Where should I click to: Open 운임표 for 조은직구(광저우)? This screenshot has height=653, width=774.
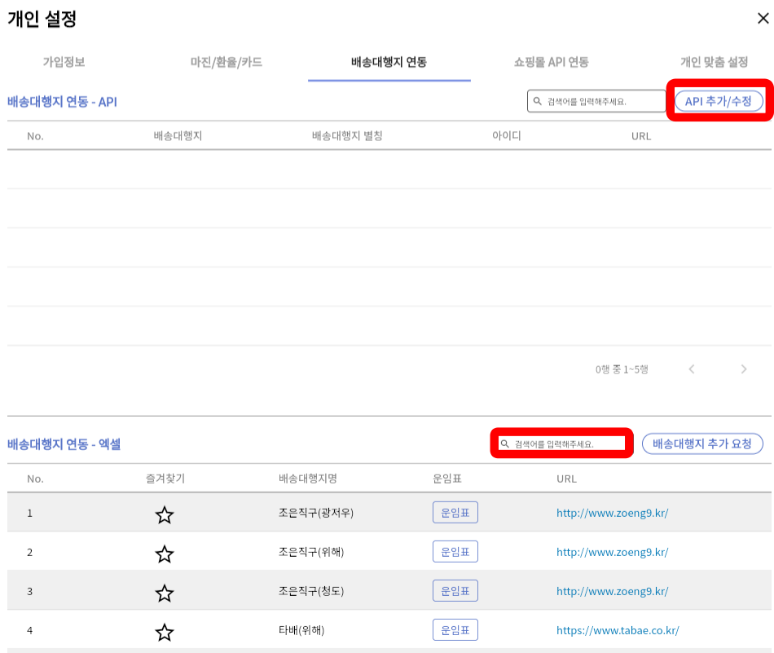[x=455, y=513]
